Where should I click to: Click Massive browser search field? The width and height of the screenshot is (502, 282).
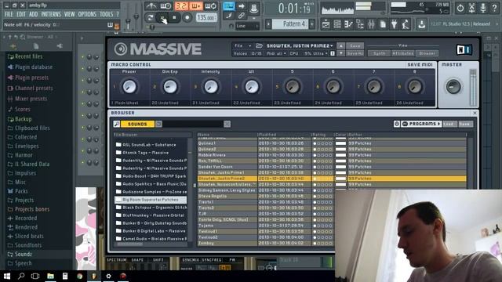click(x=193, y=124)
